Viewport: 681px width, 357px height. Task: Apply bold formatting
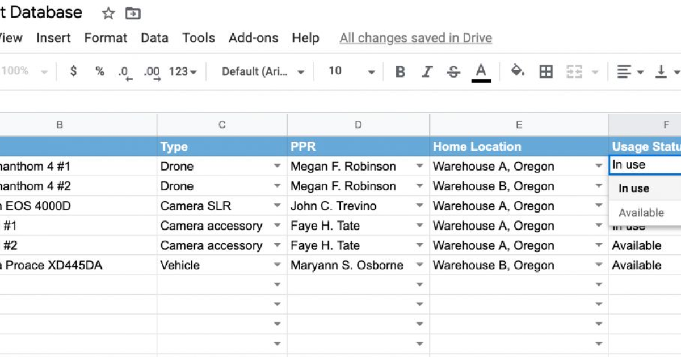point(400,71)
